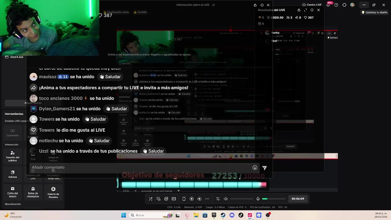Greet Uzzi with Saludar button
The image size is (391, 220).
coord(153,151)
